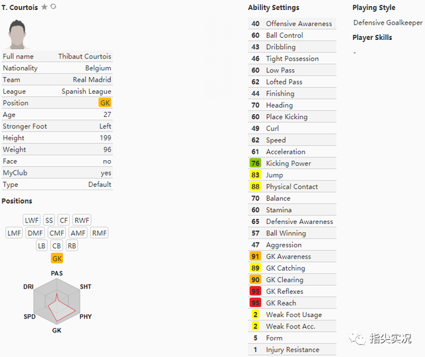This screenshot has width=425, height=357.
Task: Select the SS position box
Action: [49, 220]
